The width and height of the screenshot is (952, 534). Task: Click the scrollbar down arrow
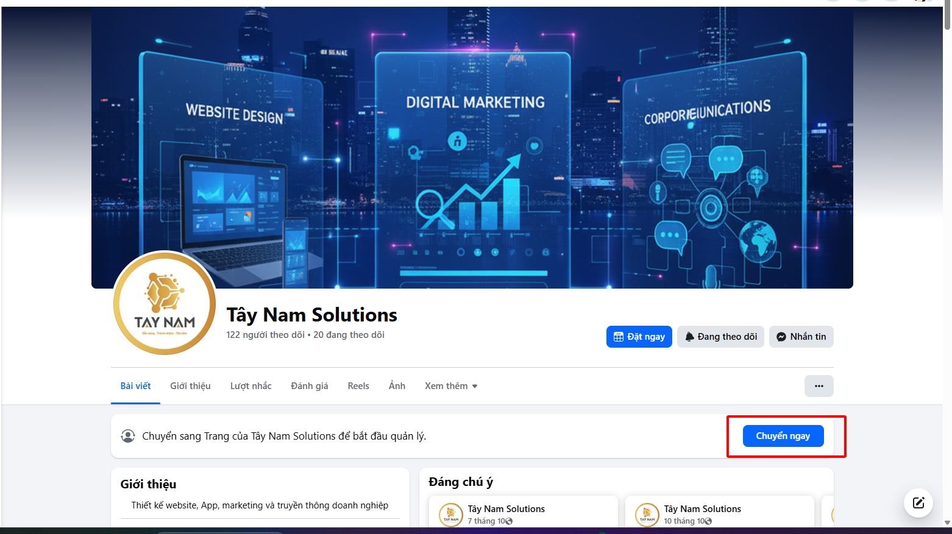tap(947, 522)
